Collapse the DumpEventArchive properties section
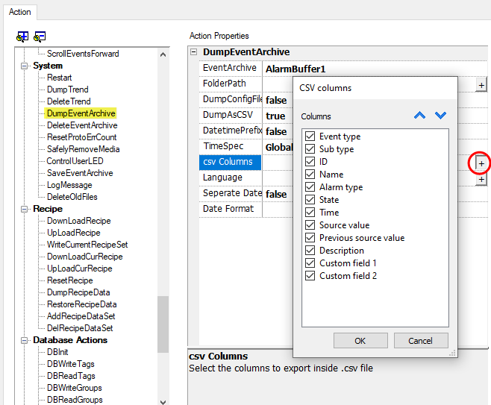Viewport: 491px width, 405px height. [195, 52]
